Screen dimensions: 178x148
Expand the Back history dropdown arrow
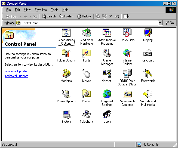[x=20, y=17]
